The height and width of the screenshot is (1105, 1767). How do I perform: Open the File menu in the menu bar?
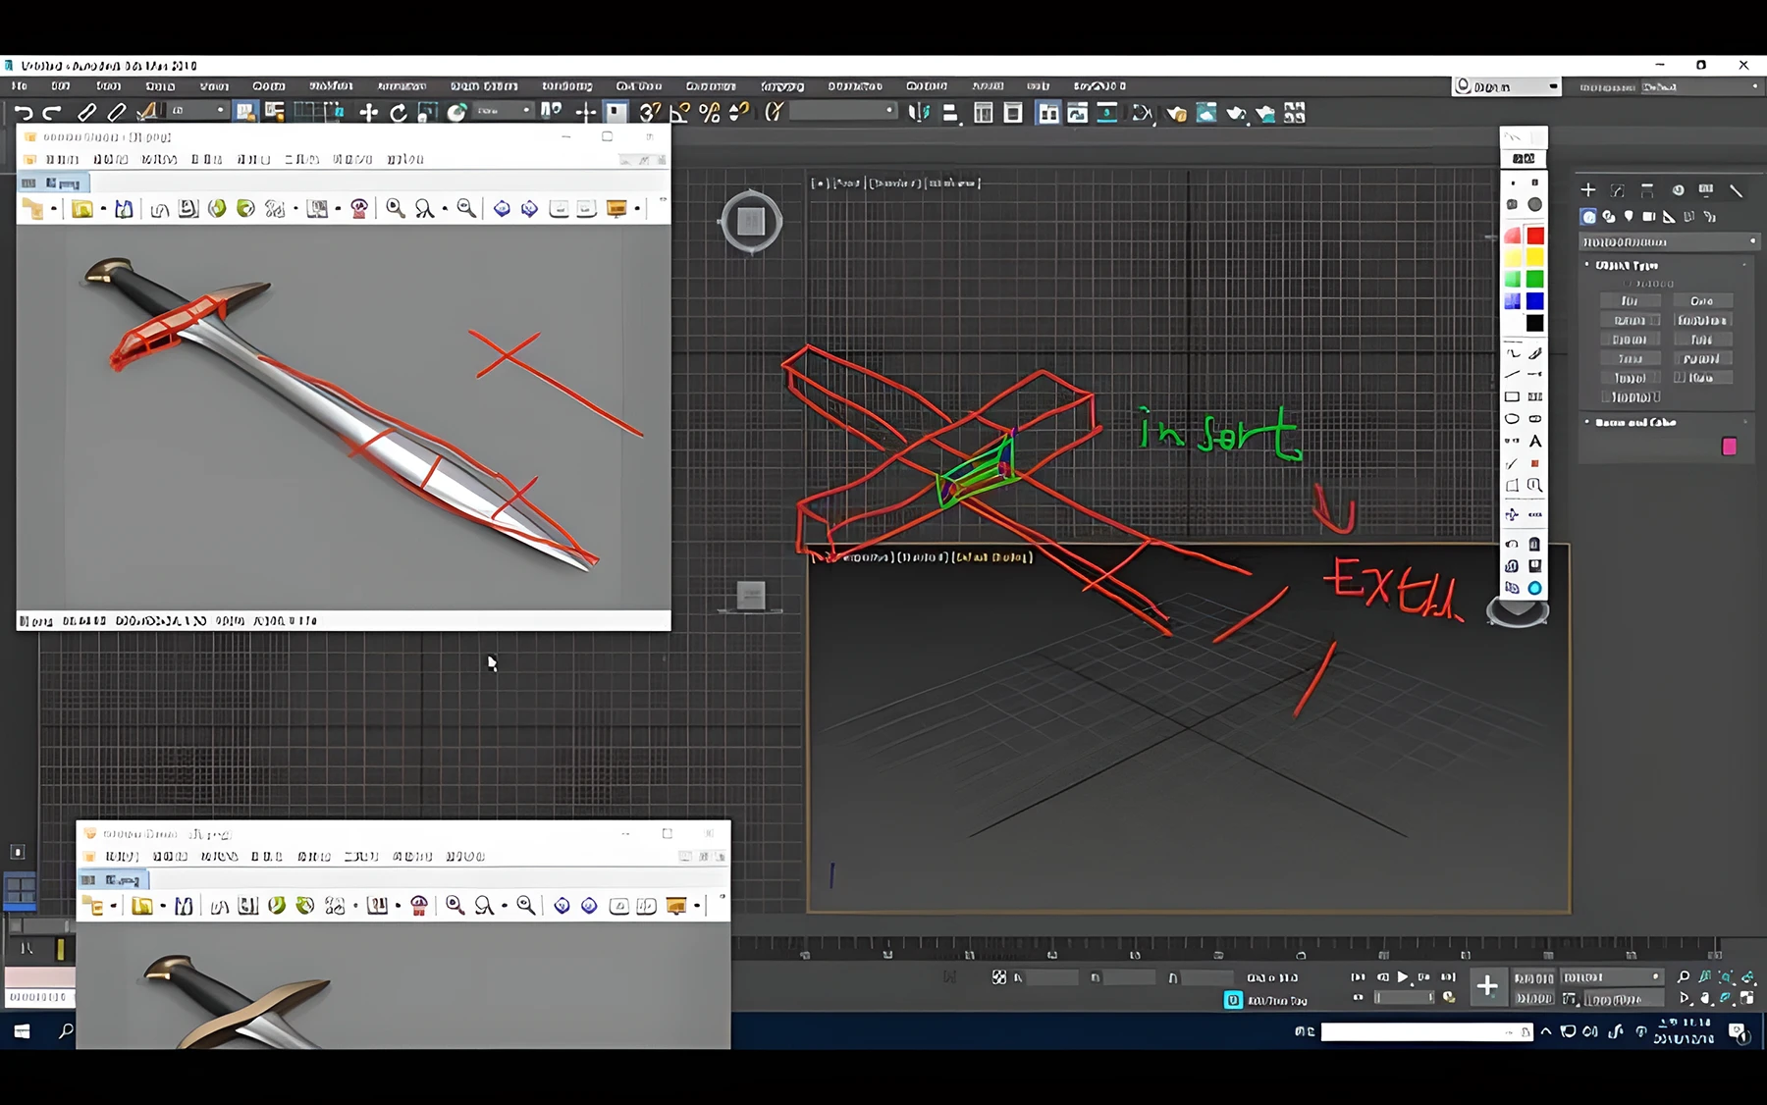pyautogui.click(x=20, y=86)
